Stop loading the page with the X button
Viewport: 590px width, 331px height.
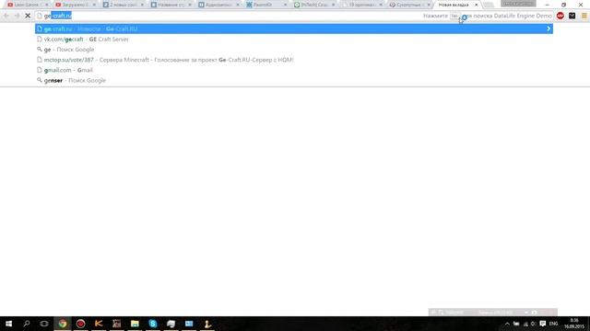click(28, 16)
